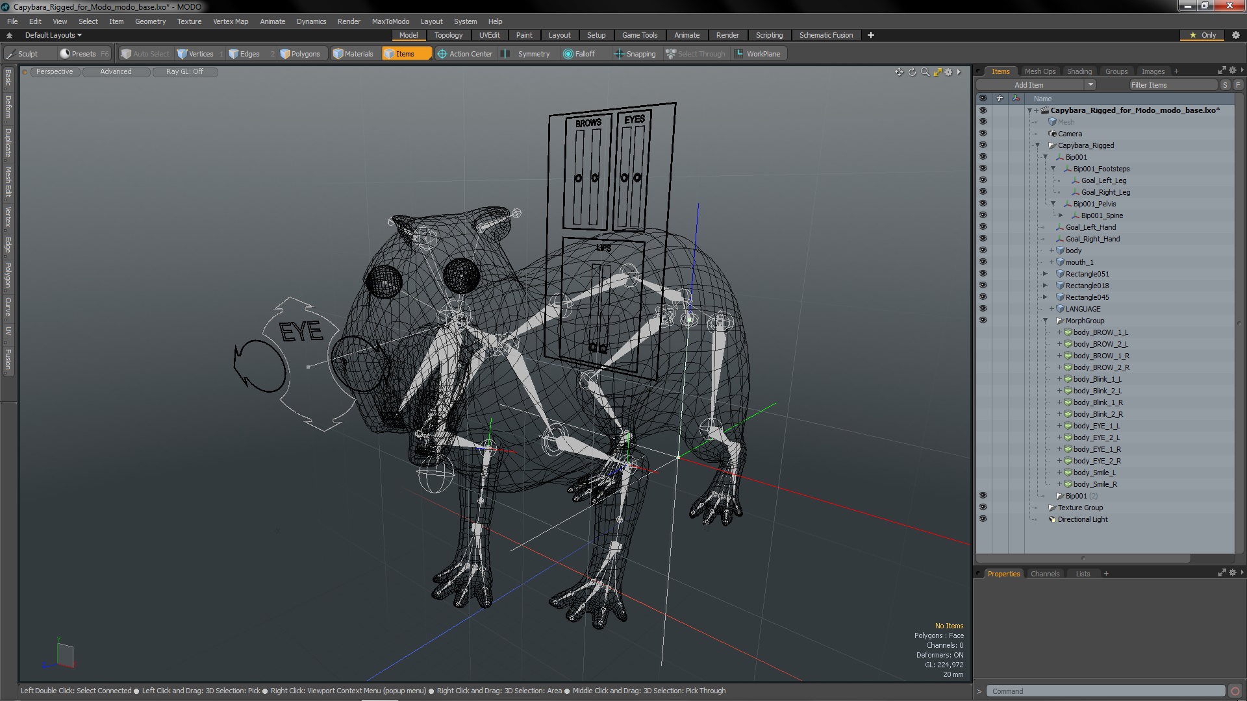Expand the MorphGroup tree node
Image resolution: width=1247 pixels, height=701 pixels.
[x=1046, y=320]
